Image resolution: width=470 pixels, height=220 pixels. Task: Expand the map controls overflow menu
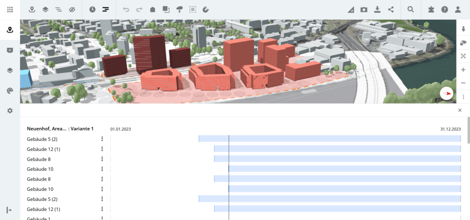tap(463, 96)
